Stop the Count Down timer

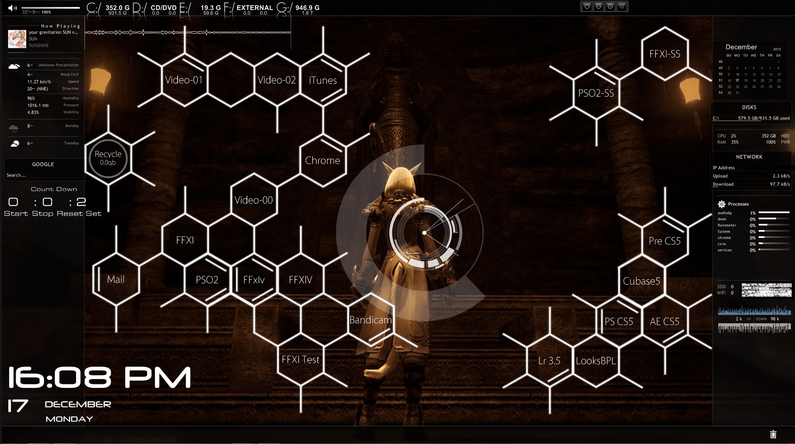coord(43,214)
